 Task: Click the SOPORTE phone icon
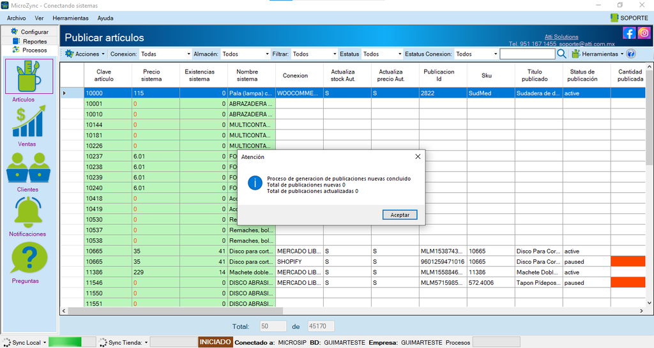click(614, 17)
